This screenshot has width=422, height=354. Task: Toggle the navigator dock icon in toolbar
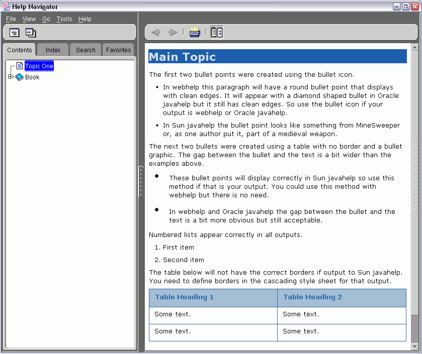pos(217,33)
